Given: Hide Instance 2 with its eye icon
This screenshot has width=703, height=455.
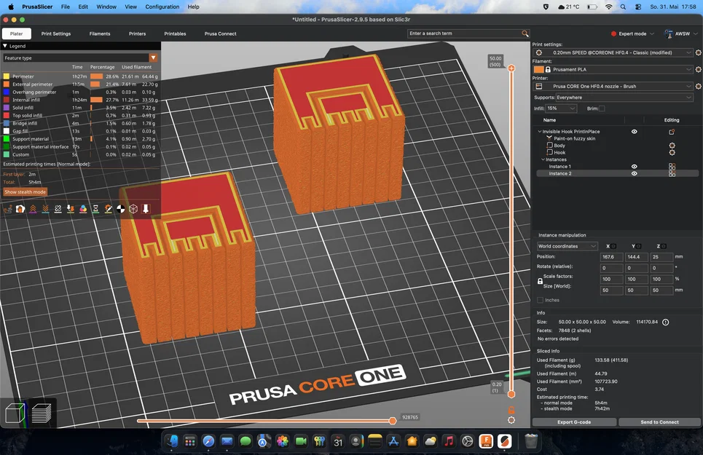Looking at the screenshot, I should (x=634, y=173).
